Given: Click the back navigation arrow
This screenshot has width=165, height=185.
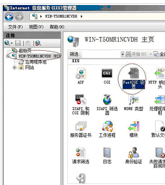Looking at the screenshot, I should (9, 17).
